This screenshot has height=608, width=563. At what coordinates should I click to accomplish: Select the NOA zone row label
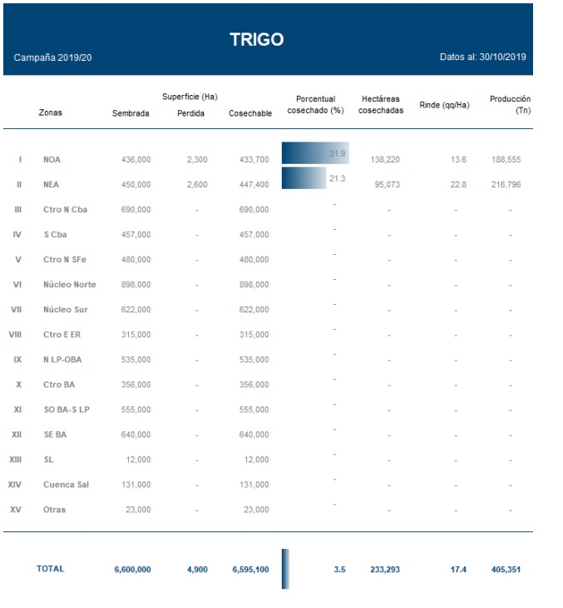click(52, 159)
